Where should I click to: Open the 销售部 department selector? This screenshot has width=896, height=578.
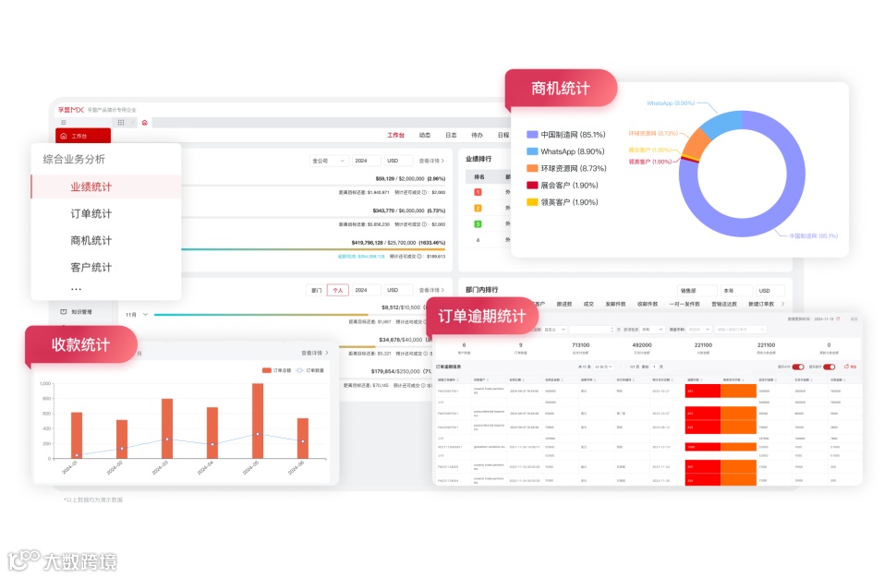tap(696, 291)
